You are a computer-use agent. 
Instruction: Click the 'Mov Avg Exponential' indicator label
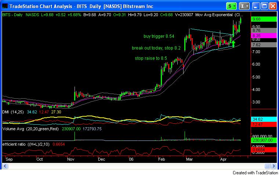pyautogui.click(x=214, y=15)
